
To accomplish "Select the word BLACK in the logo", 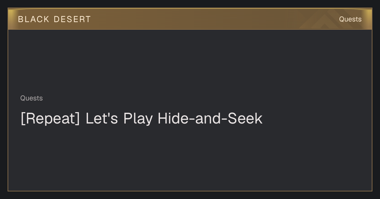I will click(34, 19).
